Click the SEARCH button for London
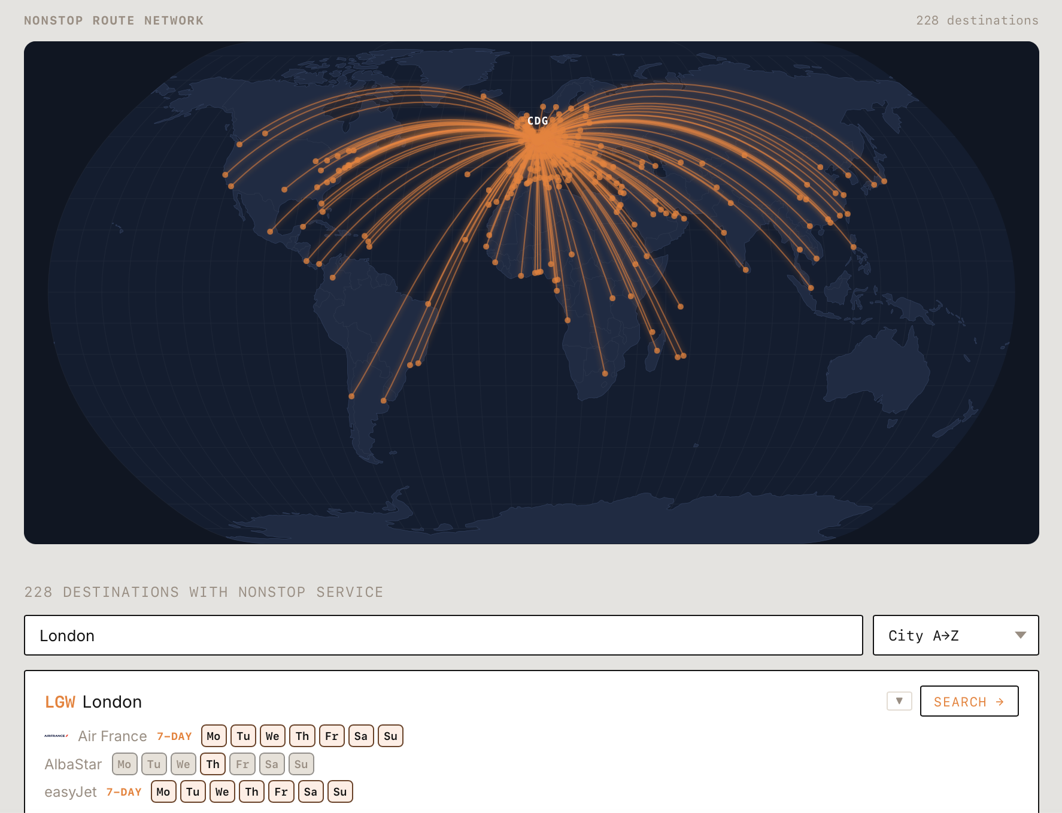 click(968, 702)
